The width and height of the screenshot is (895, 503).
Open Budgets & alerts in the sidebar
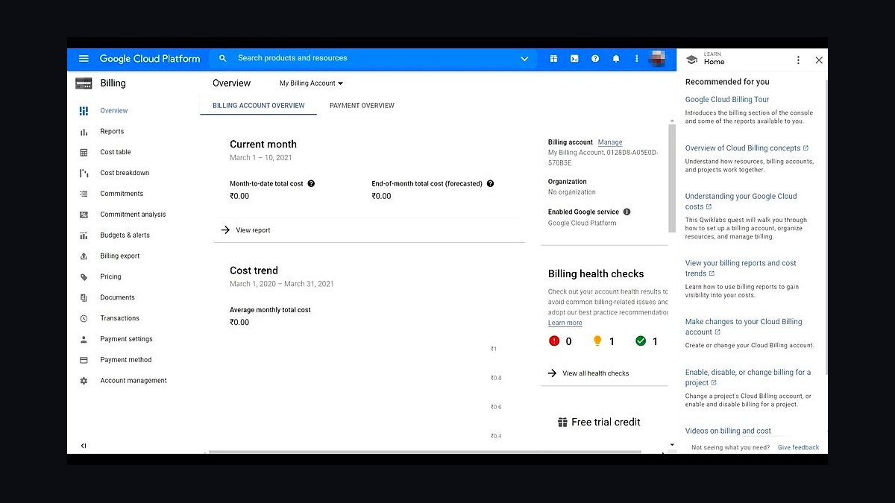[125, 235]
